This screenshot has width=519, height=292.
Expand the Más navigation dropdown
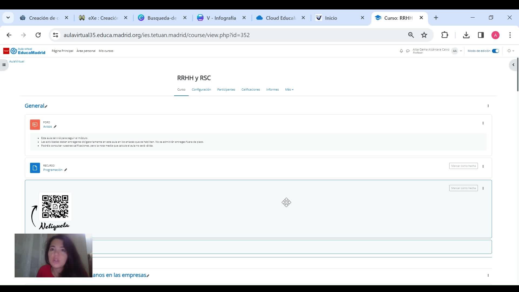click(x=289, y=89)
